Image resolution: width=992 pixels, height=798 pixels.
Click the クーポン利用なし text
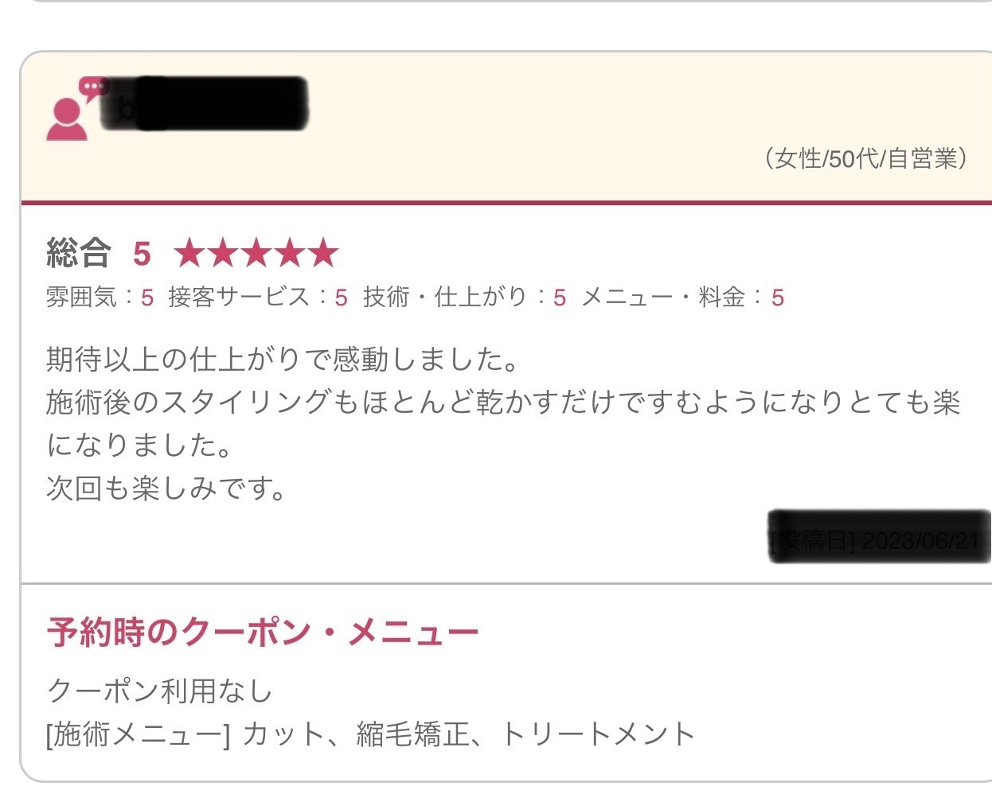(160, 690)
